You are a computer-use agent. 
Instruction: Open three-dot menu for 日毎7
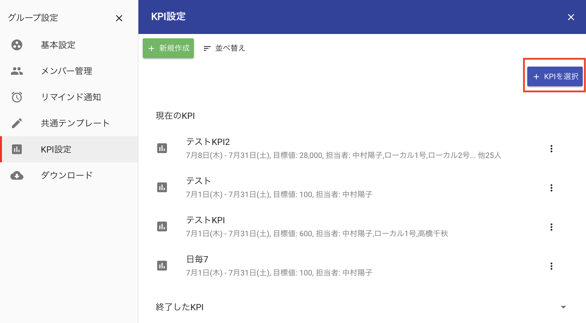click(x=551, y=266)
